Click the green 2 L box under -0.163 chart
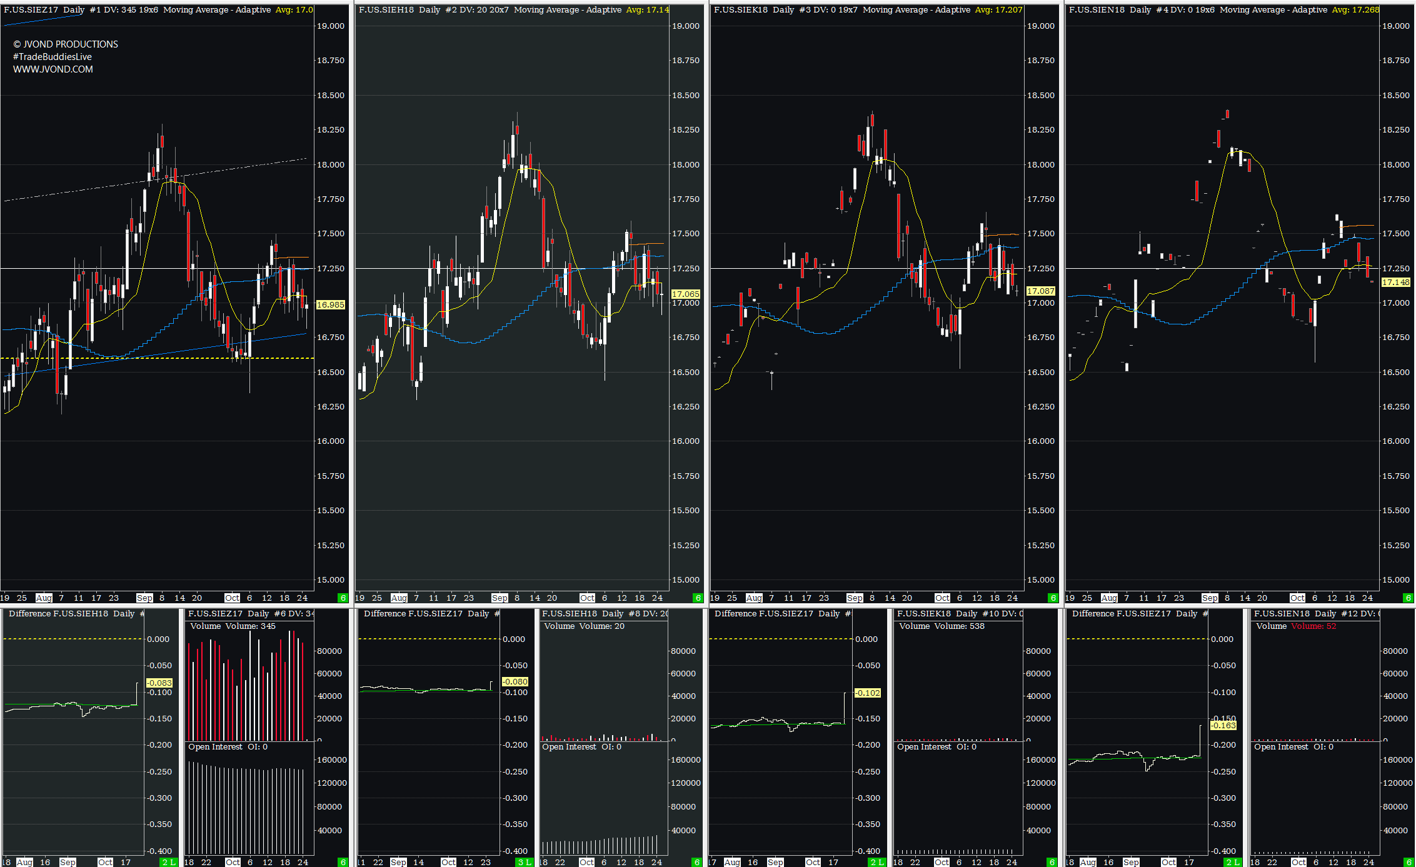 click(1233, 862)
